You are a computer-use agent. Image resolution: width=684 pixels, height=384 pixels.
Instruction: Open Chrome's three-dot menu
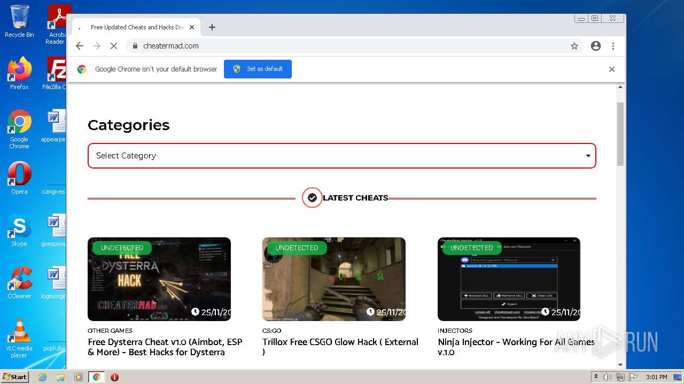tap(613, 46)
